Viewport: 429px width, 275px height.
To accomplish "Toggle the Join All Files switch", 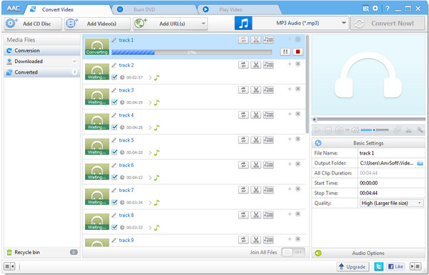I will 293,252.
